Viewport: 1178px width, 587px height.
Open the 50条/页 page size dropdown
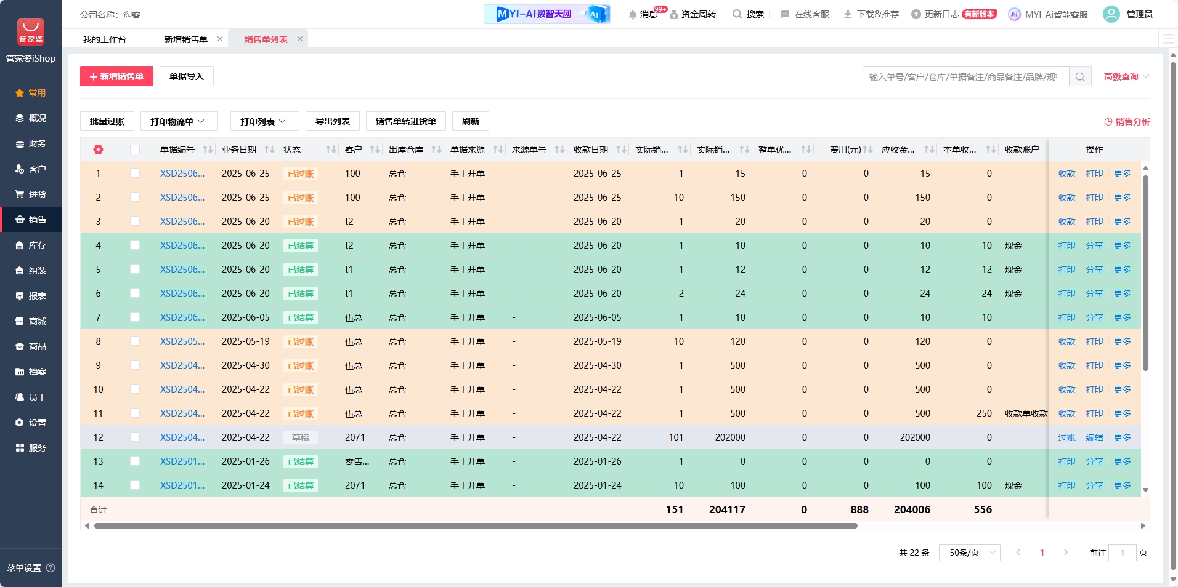click(969, 553)
